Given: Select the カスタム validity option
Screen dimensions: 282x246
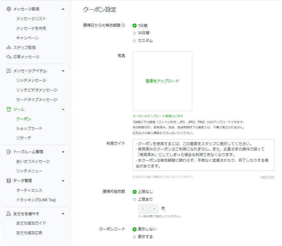Looking at the screenshot, I should coord(134,41).
